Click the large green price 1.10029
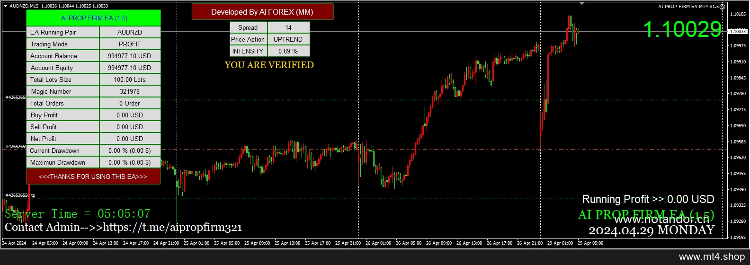 [682, 29]
